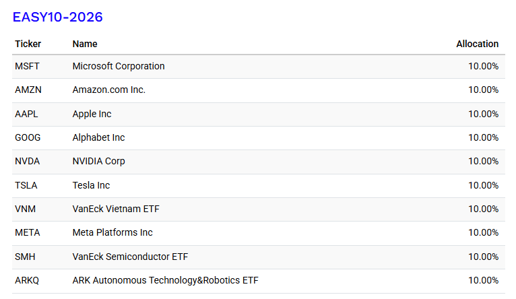The height and width of the screenshot is (299, 516).
Task: Click the Name column header
Action: 85,44
